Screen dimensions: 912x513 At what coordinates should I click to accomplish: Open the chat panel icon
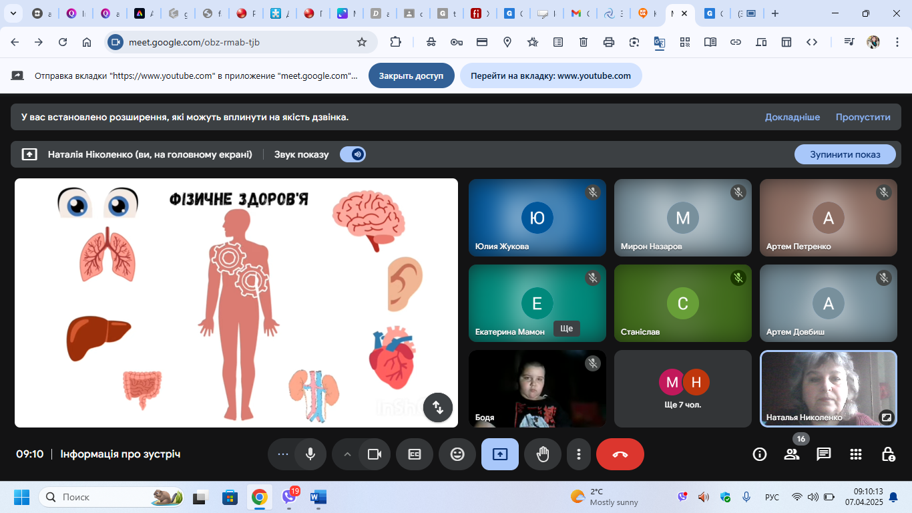(824, 454)
